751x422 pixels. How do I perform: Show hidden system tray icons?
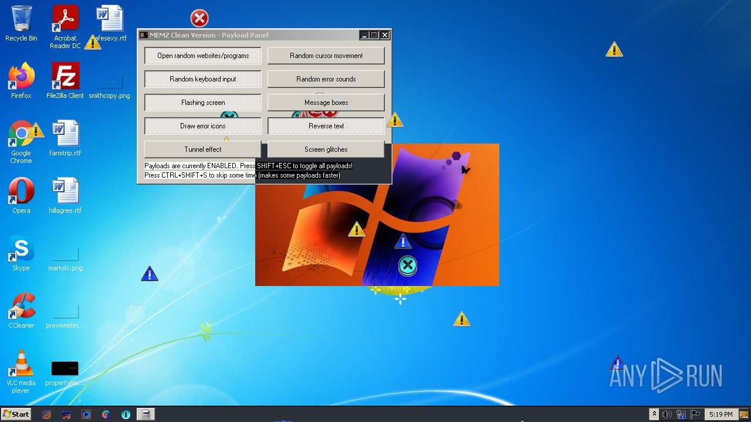tap(655, 414)
